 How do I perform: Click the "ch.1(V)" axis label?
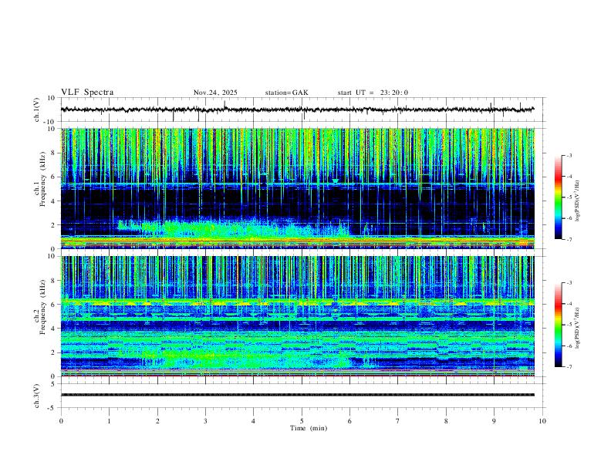tap(37, 110)
